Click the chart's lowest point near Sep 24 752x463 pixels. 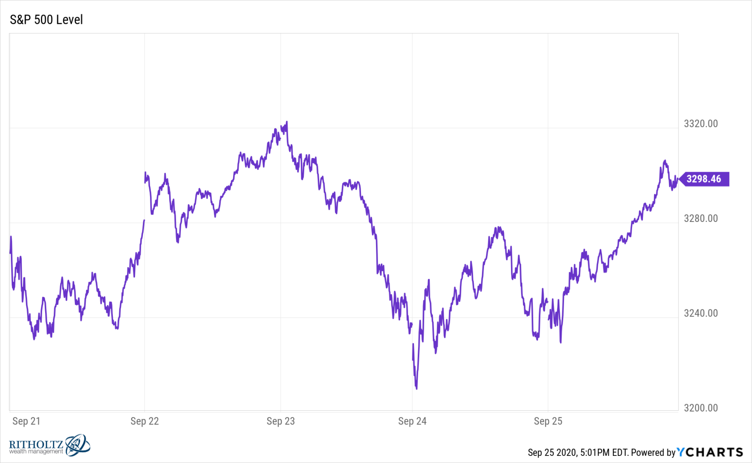(x=417, y=389)
